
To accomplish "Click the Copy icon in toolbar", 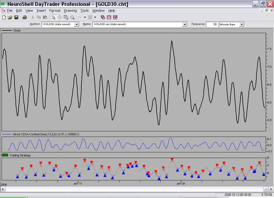I will pyautogui.click(x=39, y=17).
